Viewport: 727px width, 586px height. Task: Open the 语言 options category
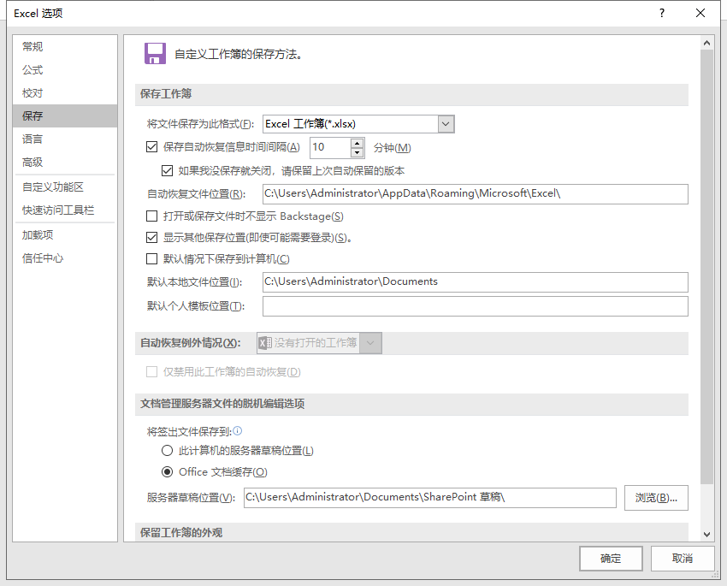click(x=65, y=139)
